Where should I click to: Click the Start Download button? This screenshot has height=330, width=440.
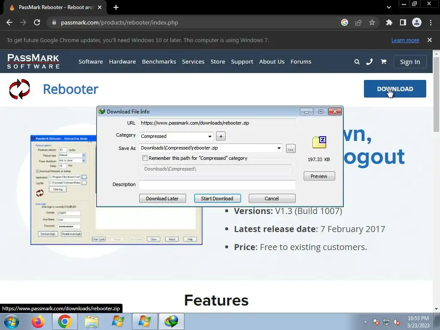(x=217, y=199)
